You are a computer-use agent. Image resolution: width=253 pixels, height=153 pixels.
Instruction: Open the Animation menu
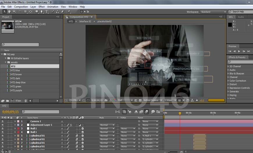click(53, 7)
